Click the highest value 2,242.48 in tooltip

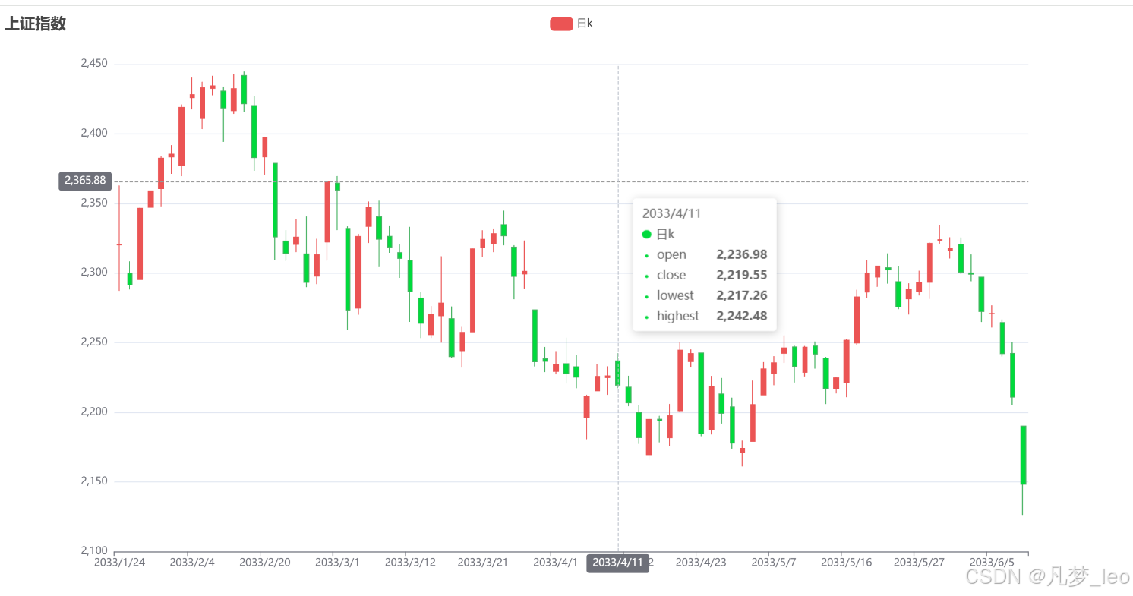click(x=742, y=316)
